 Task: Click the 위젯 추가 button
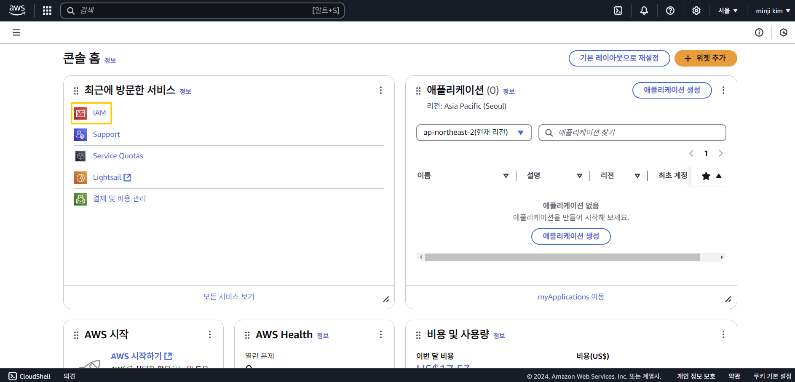[x=706, y=58]
